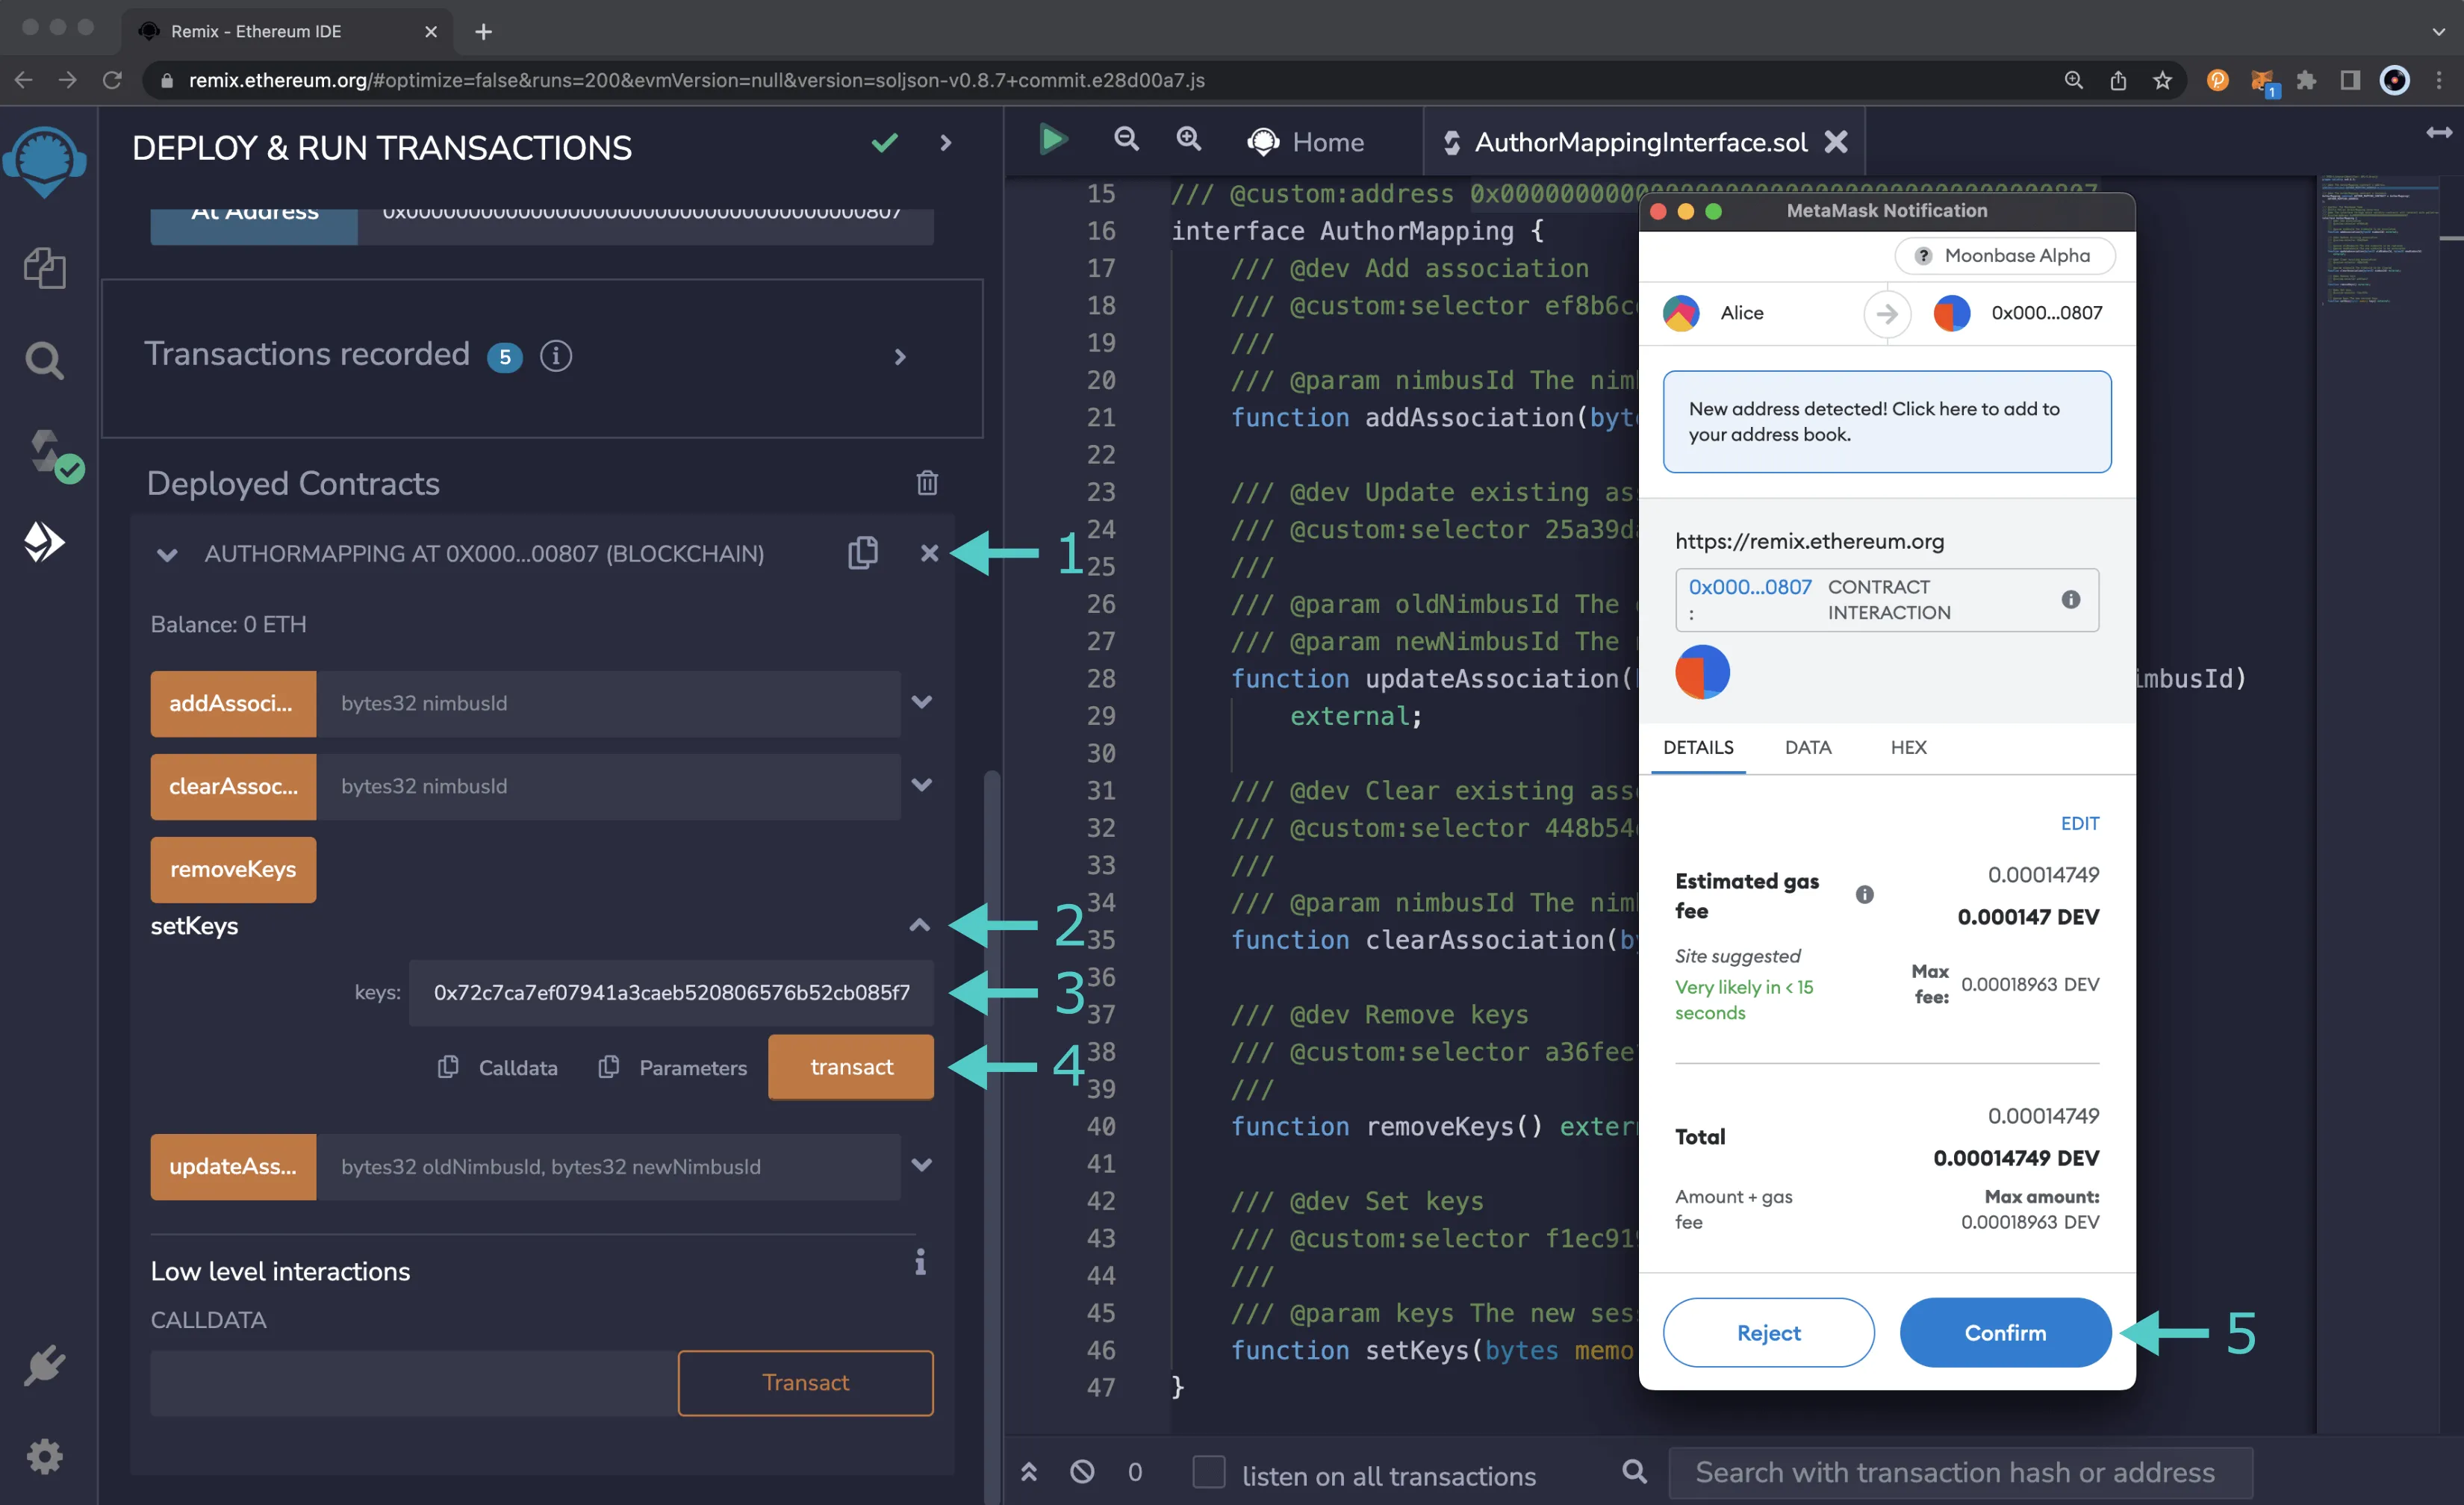Click the contract interaction info icon in MetaMask
This screenshot has height=1505, width=2464.
point(2071,599)
